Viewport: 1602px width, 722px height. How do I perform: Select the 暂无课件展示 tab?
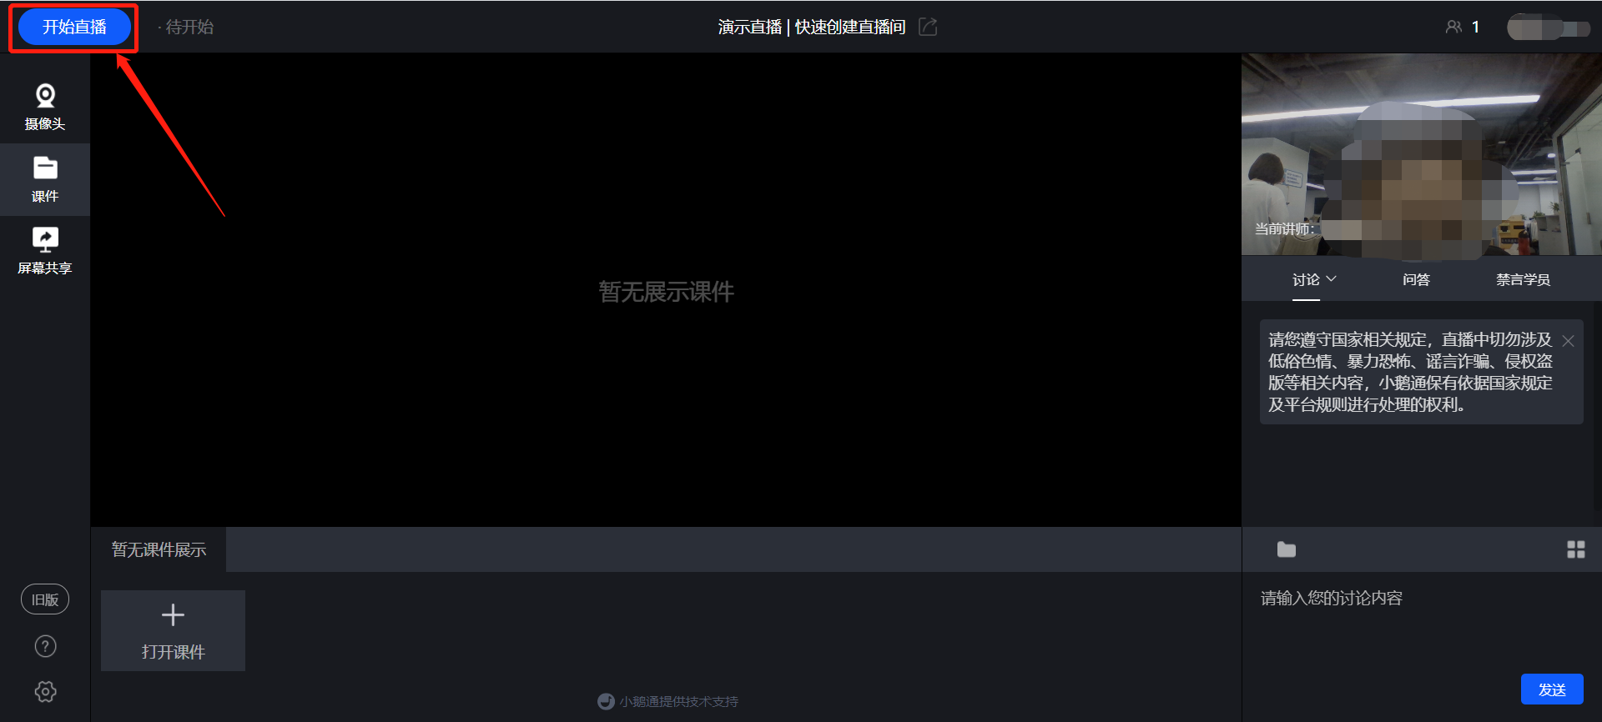point(159,549)
